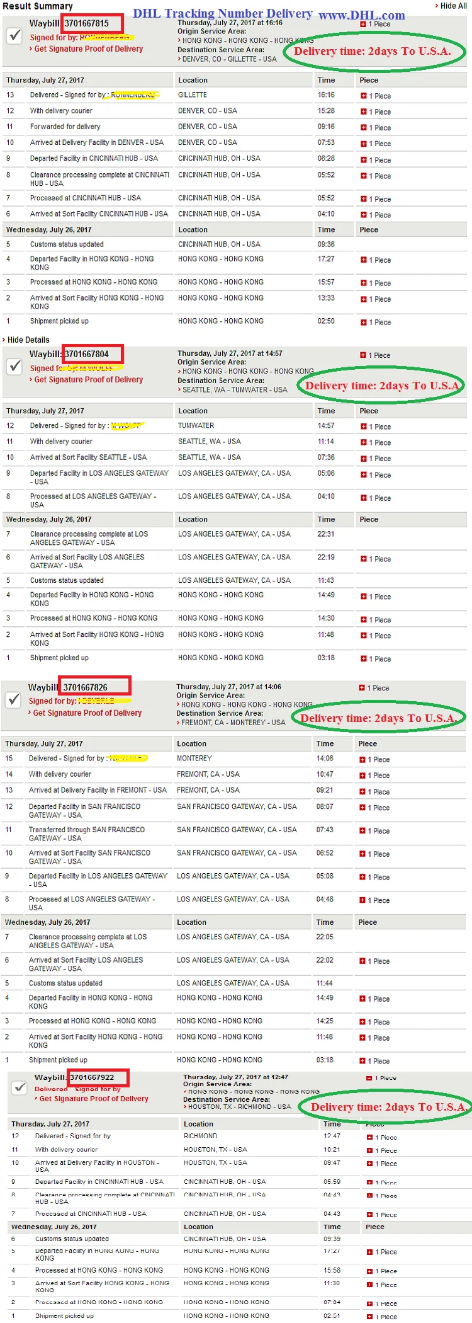Click Customs status updated 09:36 CINCINNATI row
Viewport: 472px width, 1323px height.
click(x=235, y=244)
